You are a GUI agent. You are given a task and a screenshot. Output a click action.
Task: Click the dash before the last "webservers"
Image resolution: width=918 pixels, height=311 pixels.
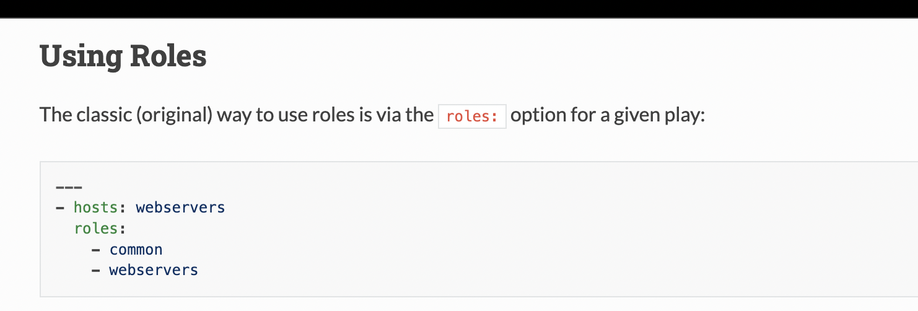click(x=95, y=269)
